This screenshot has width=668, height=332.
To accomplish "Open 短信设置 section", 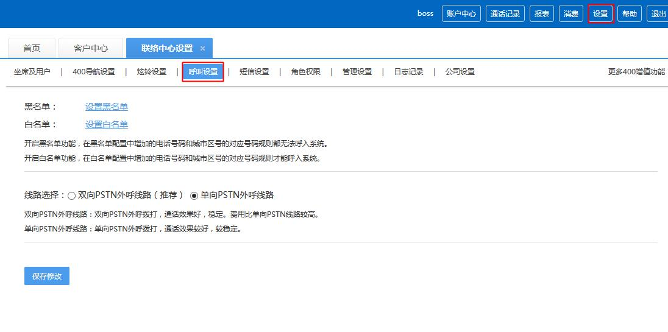I will pos(254,72).
